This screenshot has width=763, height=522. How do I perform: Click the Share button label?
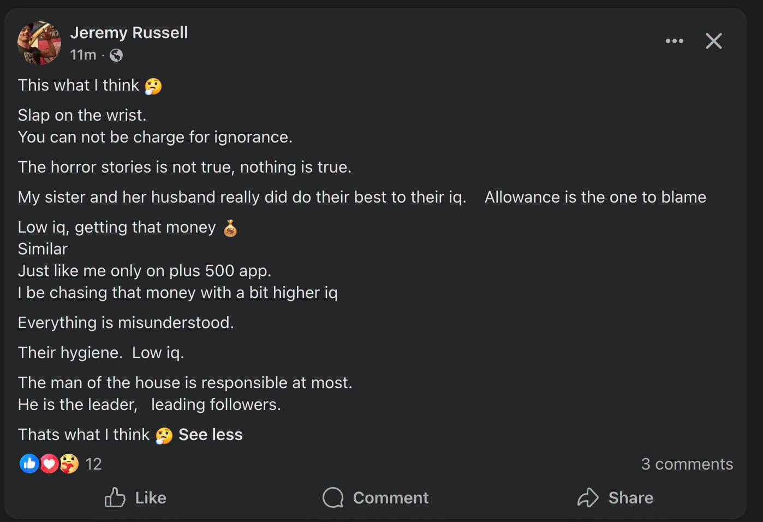click(631, 498)
